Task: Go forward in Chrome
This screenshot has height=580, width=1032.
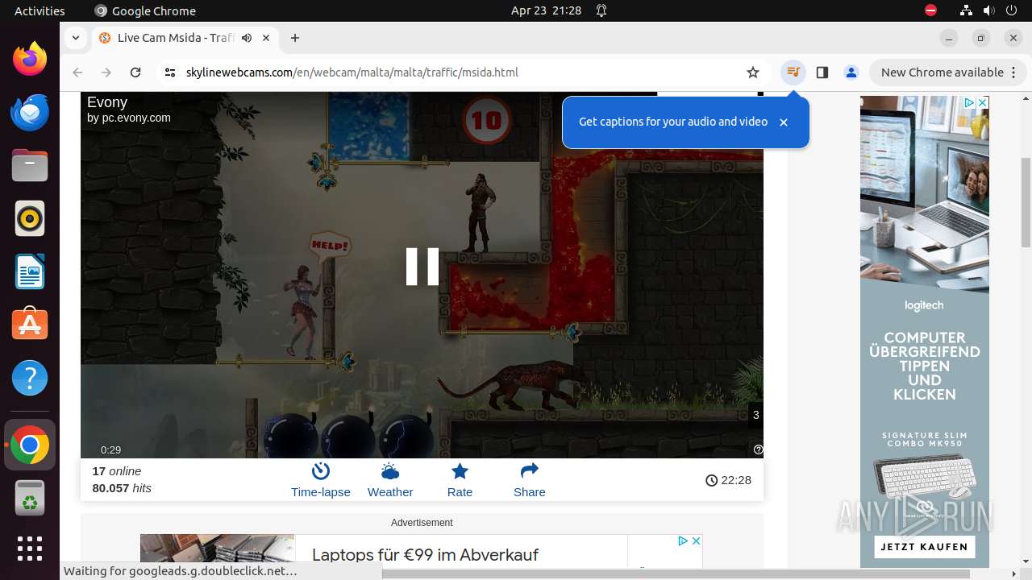Action: click(x=106, y=72)
